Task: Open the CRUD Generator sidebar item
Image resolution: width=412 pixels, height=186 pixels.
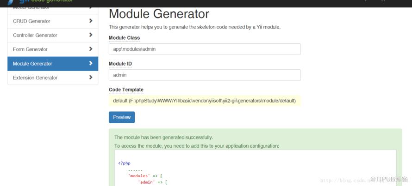Action: point(53,21)
